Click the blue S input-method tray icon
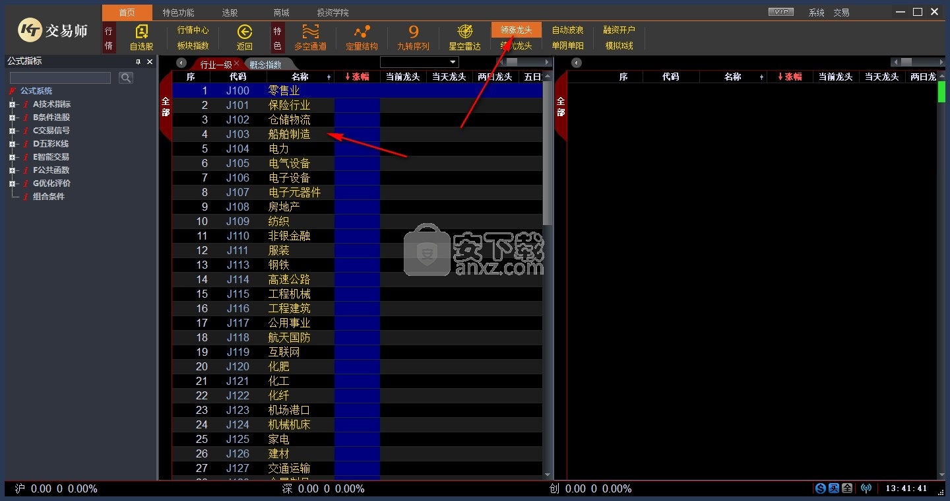 [x=820, y=488]
